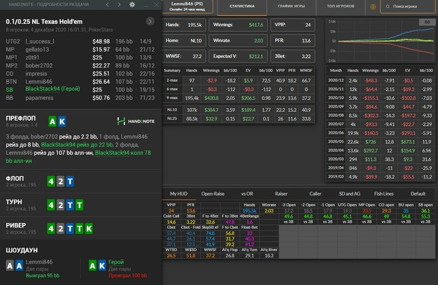Click the orange target icon beside search
The width and height of the screenshot is (438, 285).
click(373, 6)
